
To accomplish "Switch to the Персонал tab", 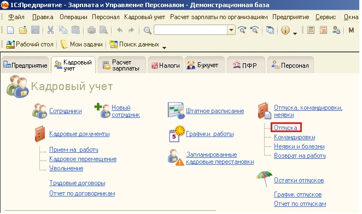I will click(x=290, y=66).
